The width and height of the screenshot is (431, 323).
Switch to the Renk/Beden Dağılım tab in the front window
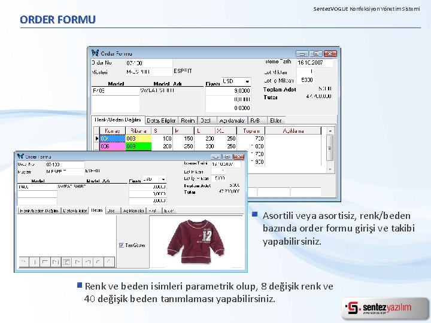(39, 211)
